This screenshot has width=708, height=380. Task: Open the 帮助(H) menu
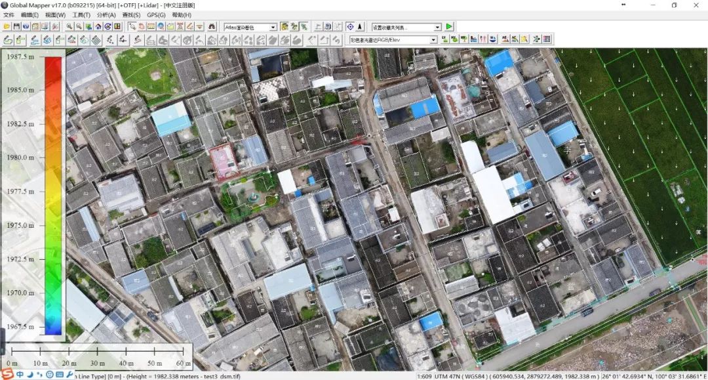(x=182, y=14)
